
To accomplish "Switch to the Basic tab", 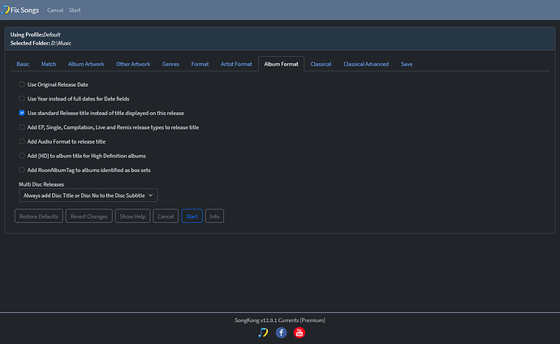I will 23,64.
